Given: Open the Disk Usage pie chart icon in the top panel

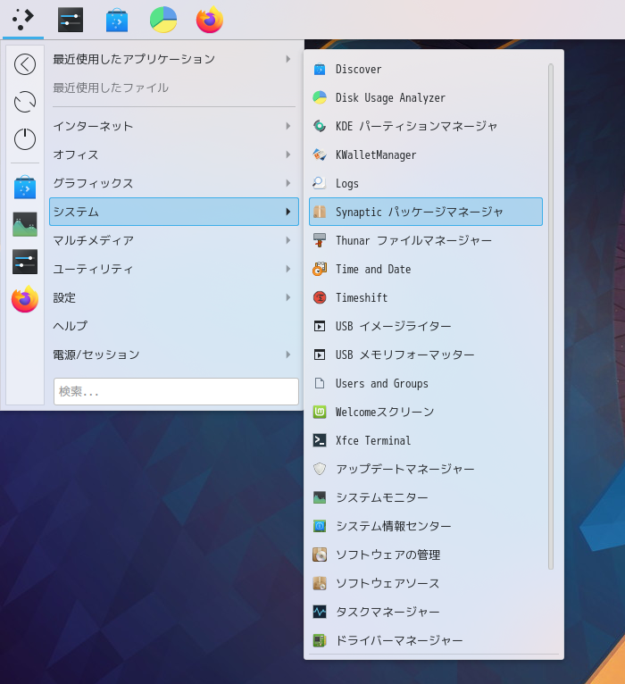Looking at the screenshot, I should [x=163, y=20].
